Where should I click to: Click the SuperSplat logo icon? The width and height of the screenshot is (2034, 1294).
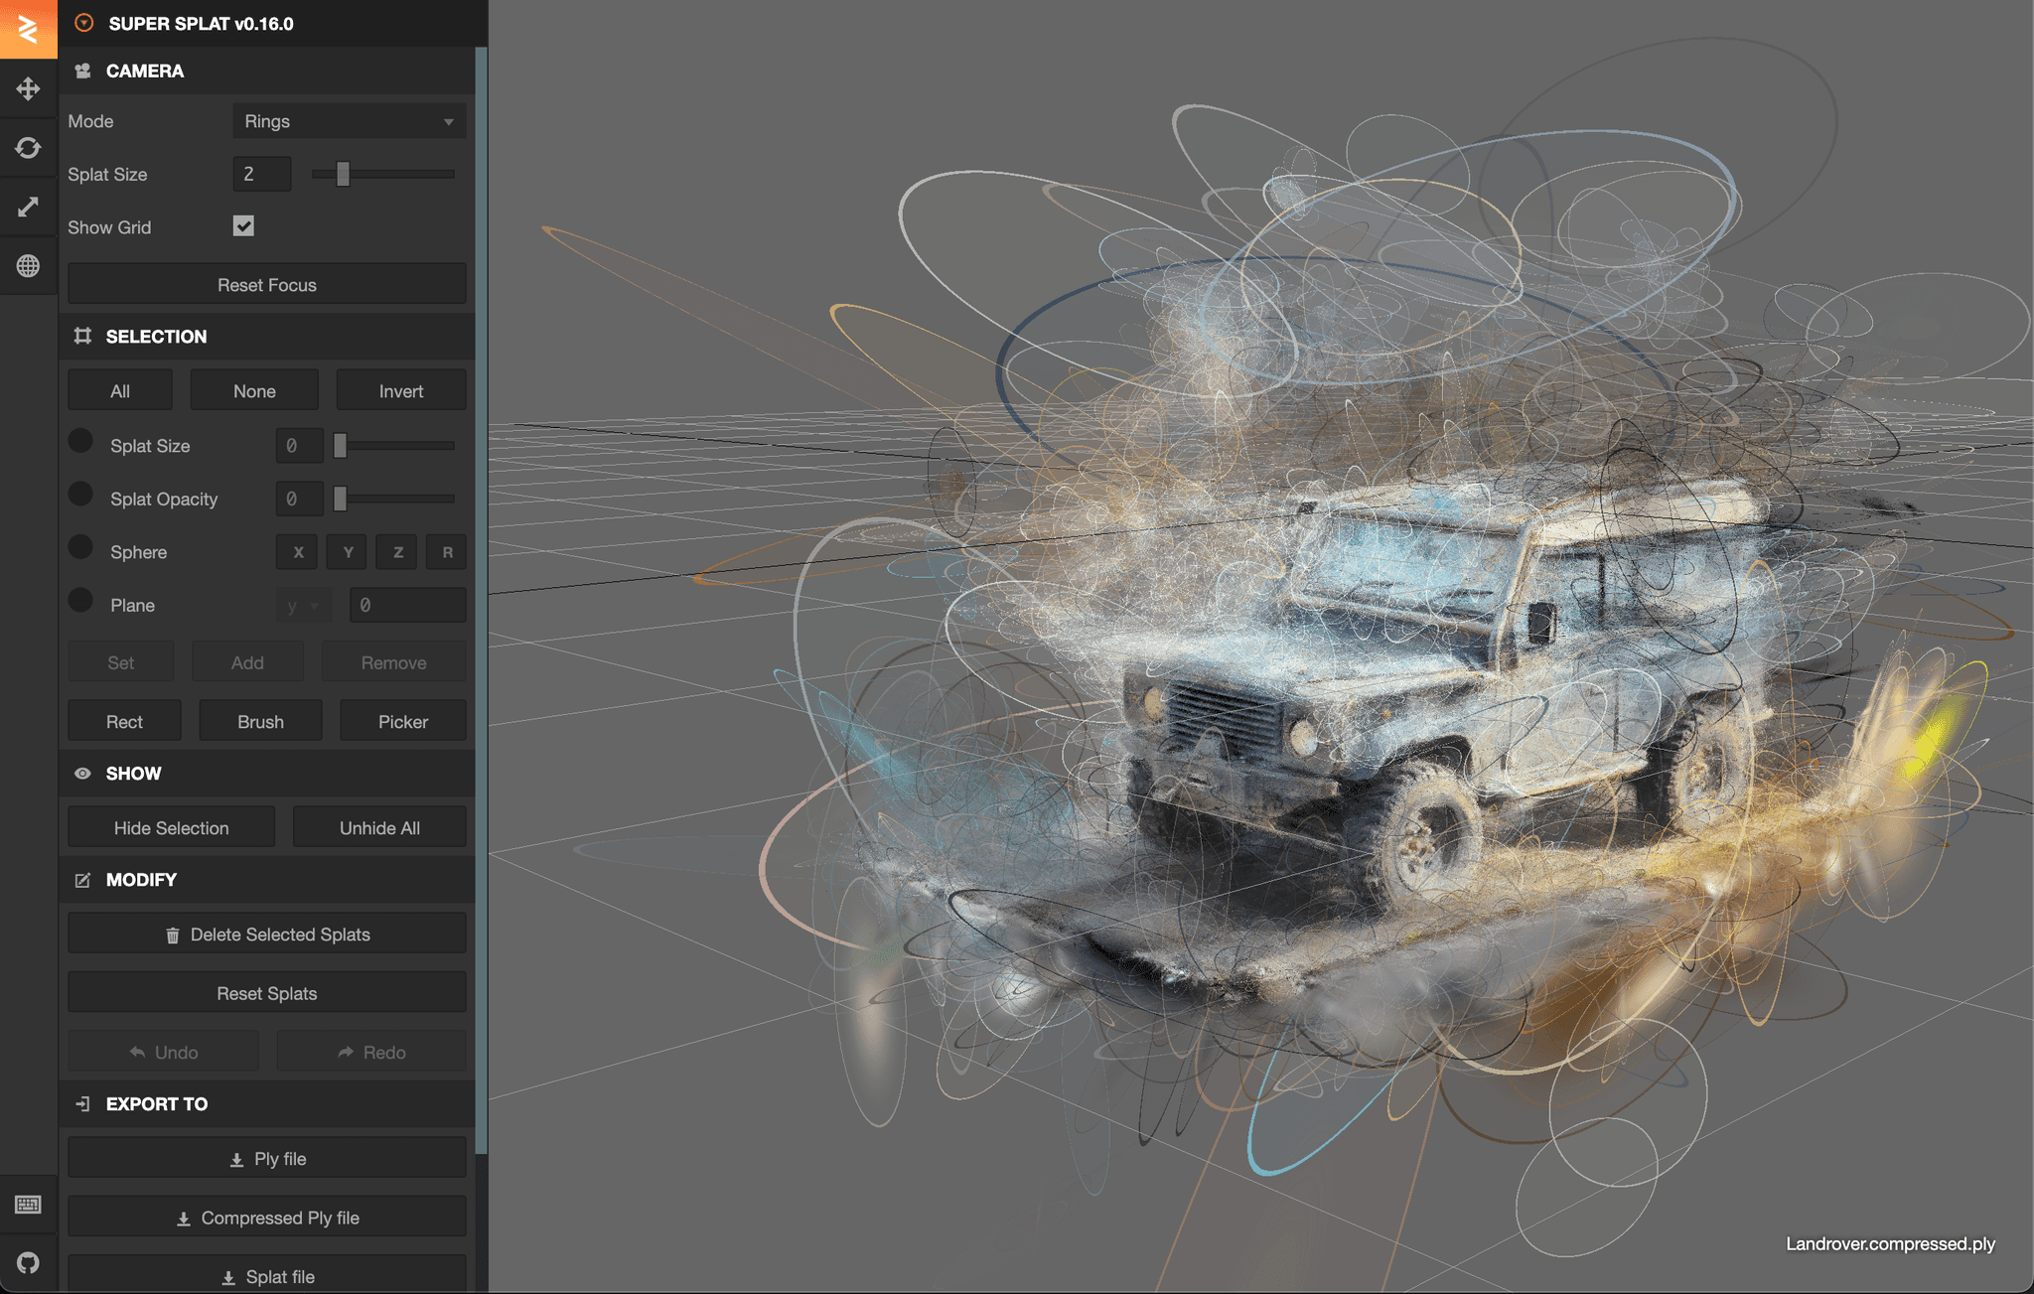pos(85,23)
